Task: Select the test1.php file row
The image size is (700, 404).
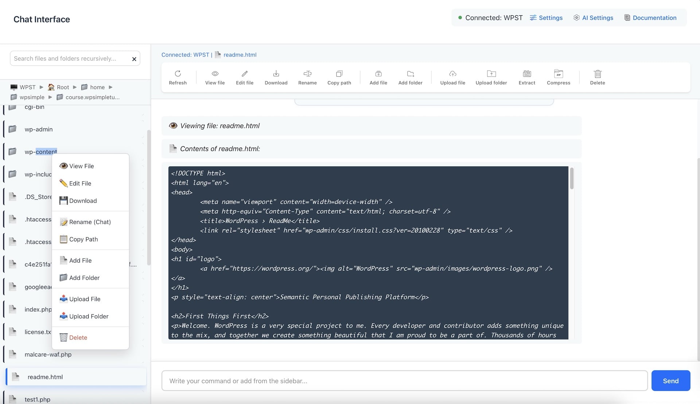Action: 75,398
